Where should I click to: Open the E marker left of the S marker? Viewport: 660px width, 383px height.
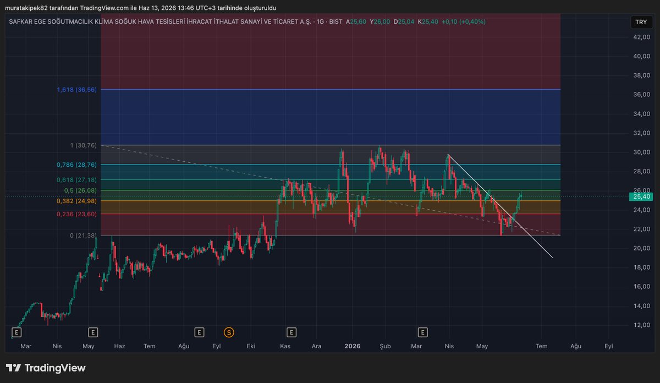coord(199,332)
